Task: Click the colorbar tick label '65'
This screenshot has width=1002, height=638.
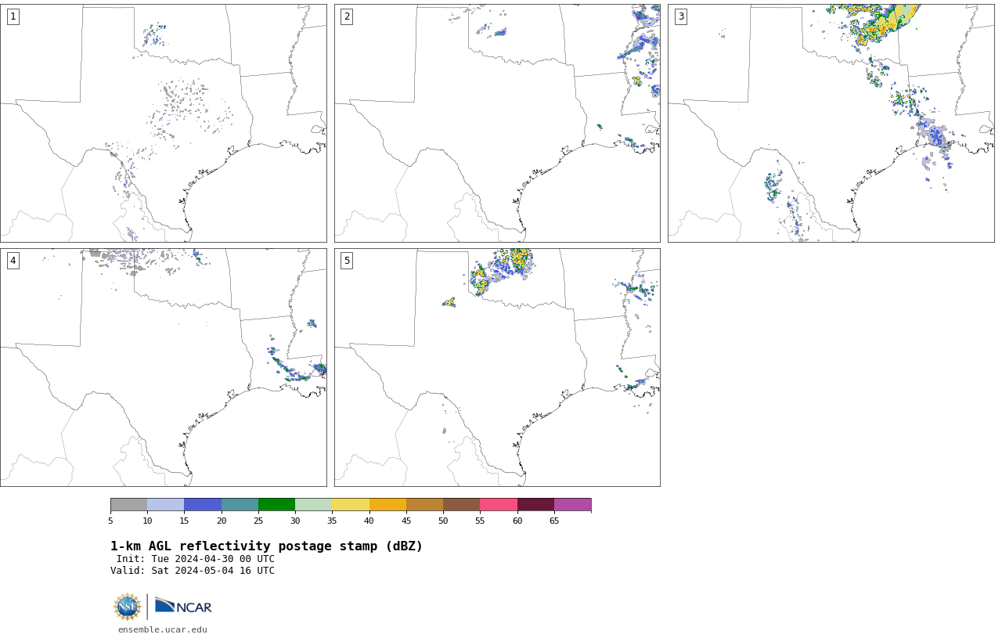Action: click(554, 521)
